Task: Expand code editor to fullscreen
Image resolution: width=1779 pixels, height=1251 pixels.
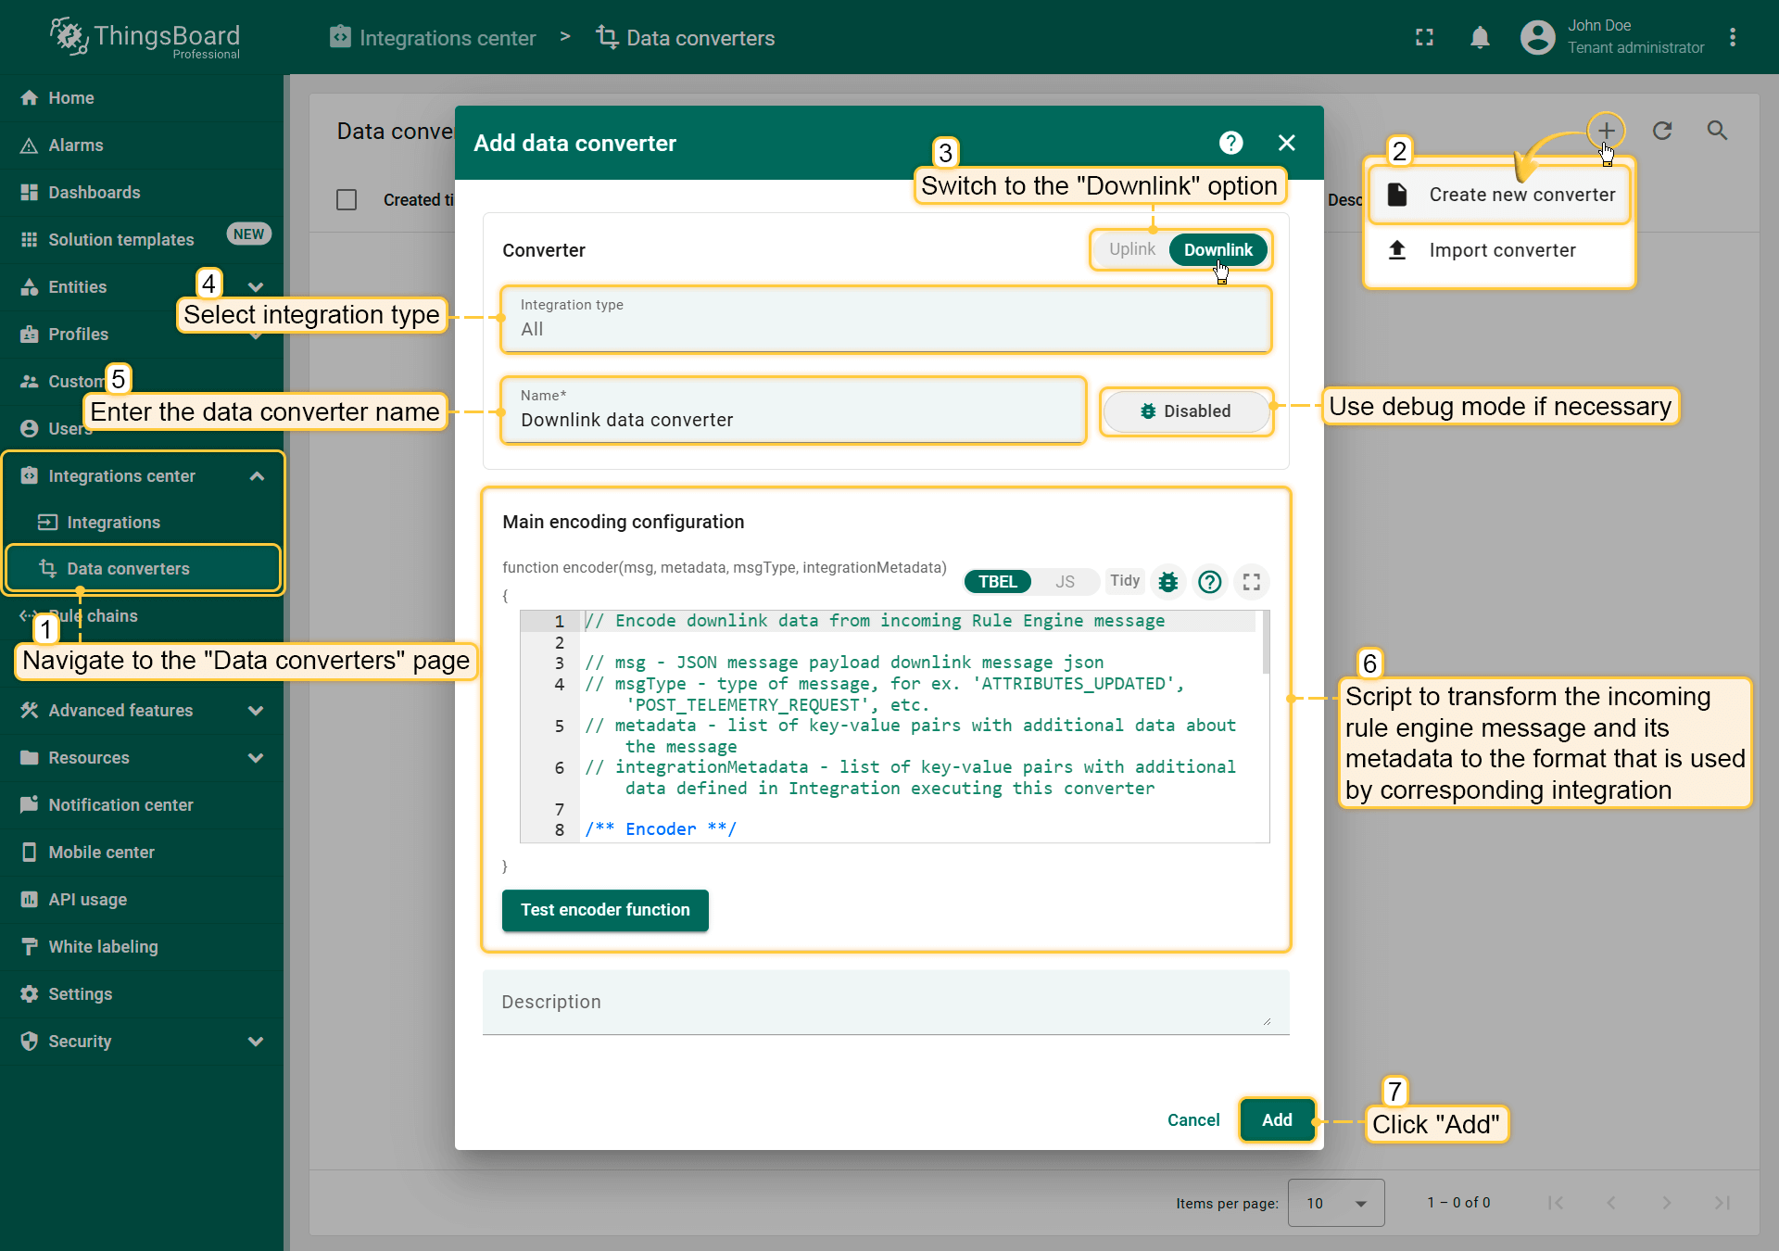Action: coord(1252,582)
